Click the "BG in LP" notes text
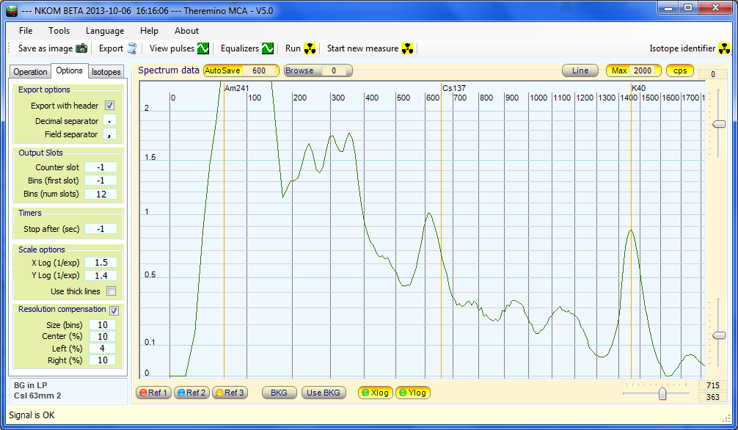 click(31, 385)
